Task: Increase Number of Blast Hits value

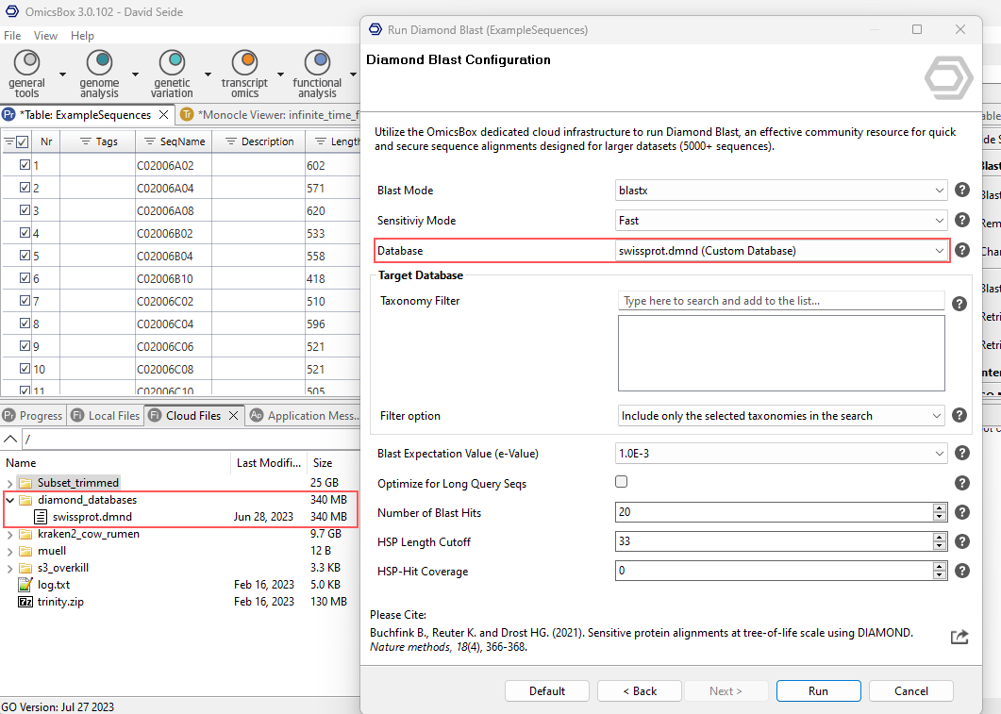Action: point(939,507)
